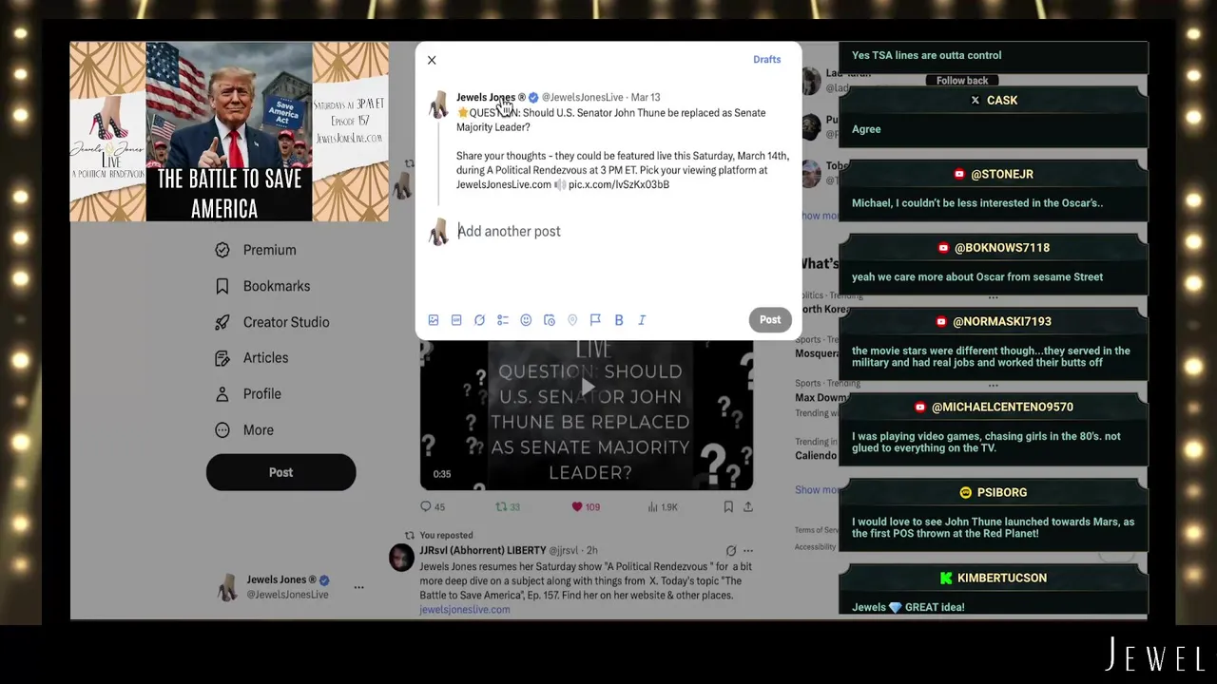Insert a GIF into the post
The width and height of the screenshot is (1217, 684).
click(x=456, y=320)
